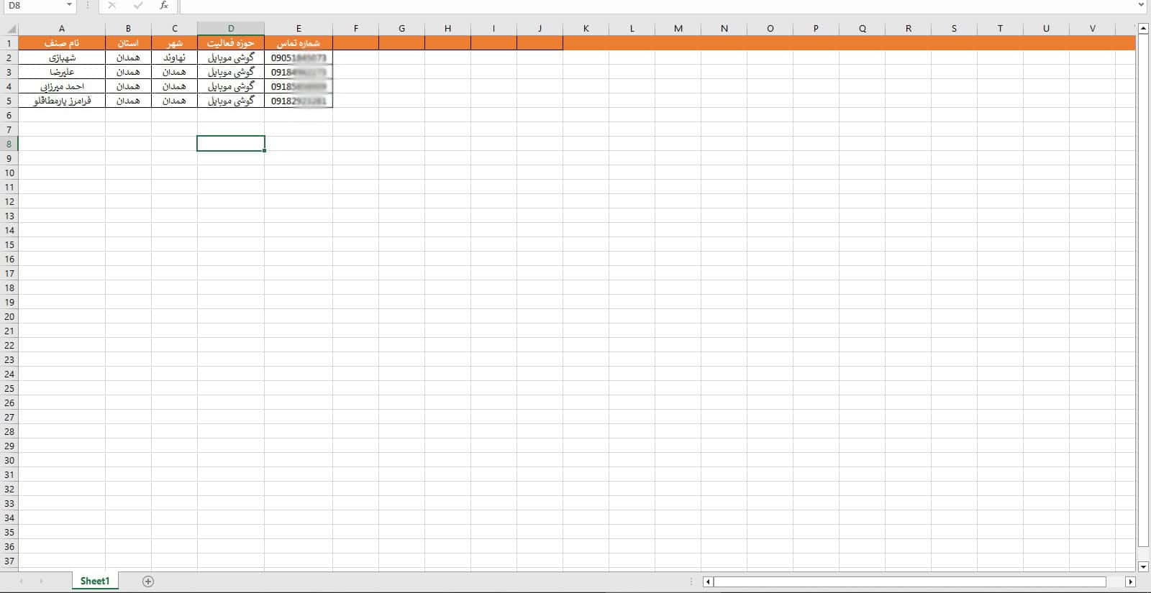Click cell containing 'احمد میرزایی'

coord(62,86)
